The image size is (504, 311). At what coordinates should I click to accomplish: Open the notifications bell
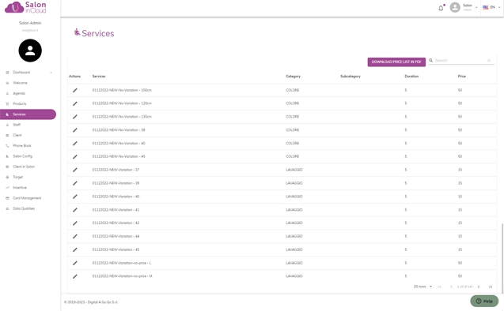441,8
